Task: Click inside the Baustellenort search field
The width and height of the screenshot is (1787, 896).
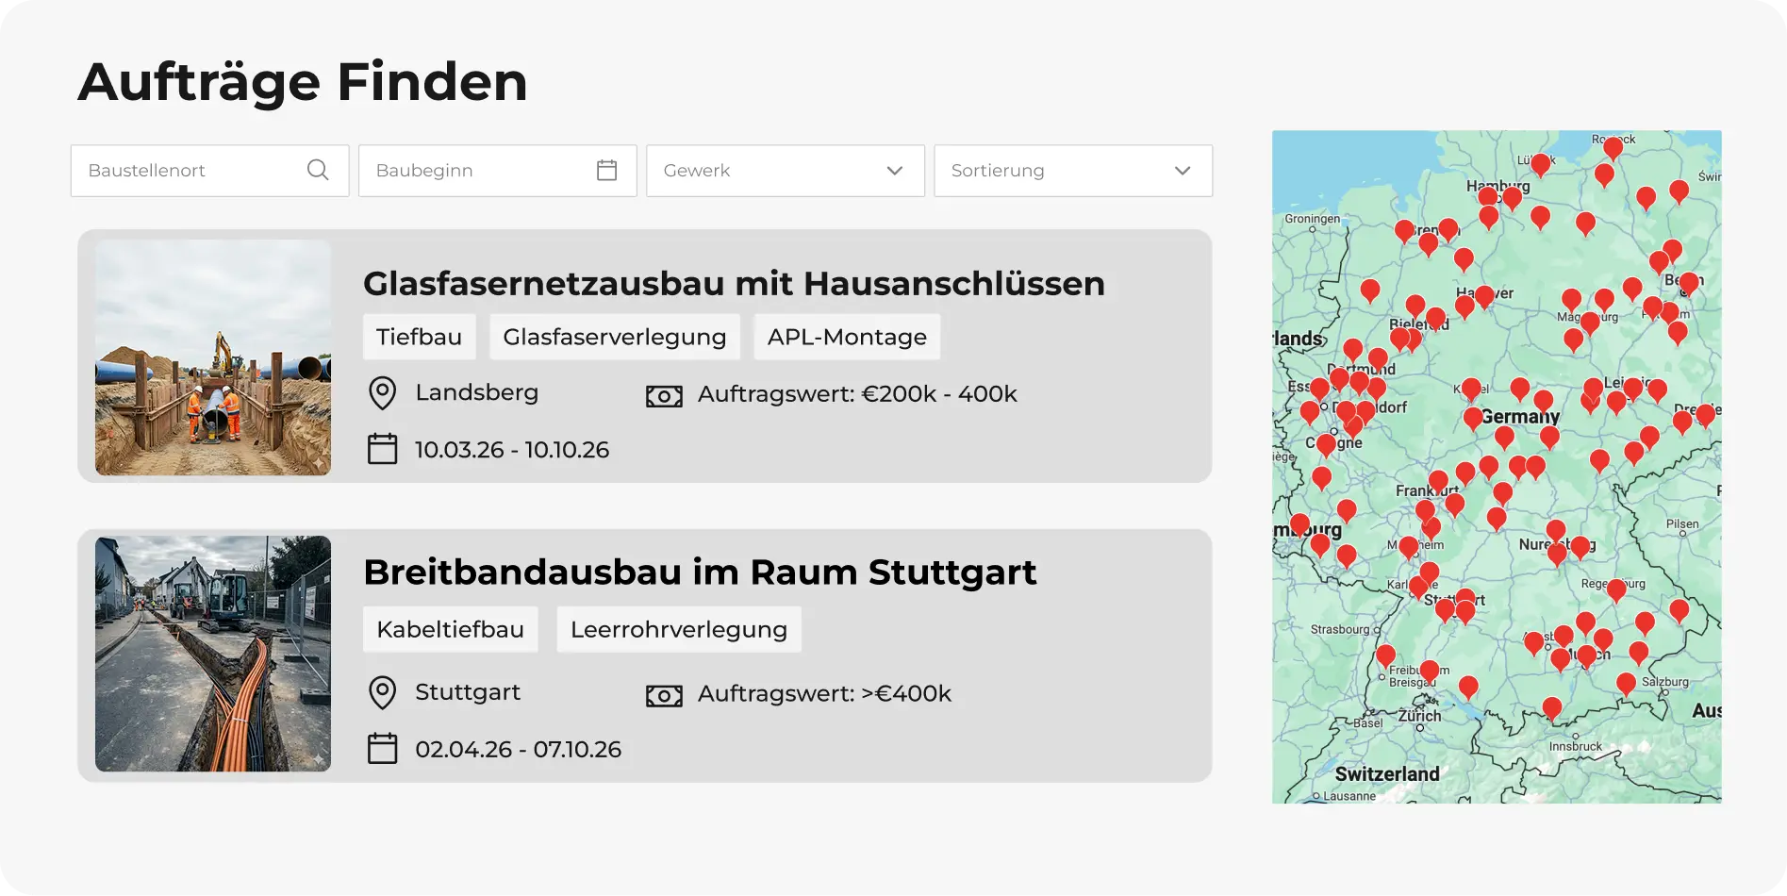Action: [189, 170]
